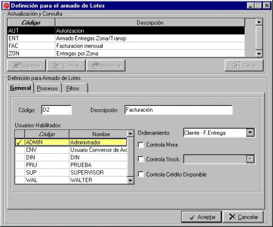Open the Ordenamiento dropdown list
This screenshot has height=227, width=273.
point(250,132)
